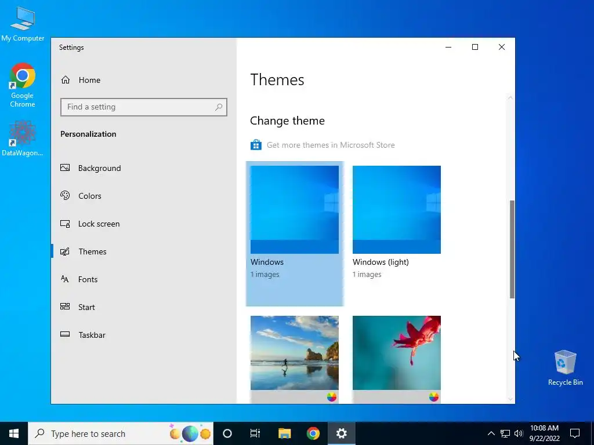This screenshot has width=594, height=445.
Task: Click the magnifier icon in settings search
Action: (x=219, y=107)
